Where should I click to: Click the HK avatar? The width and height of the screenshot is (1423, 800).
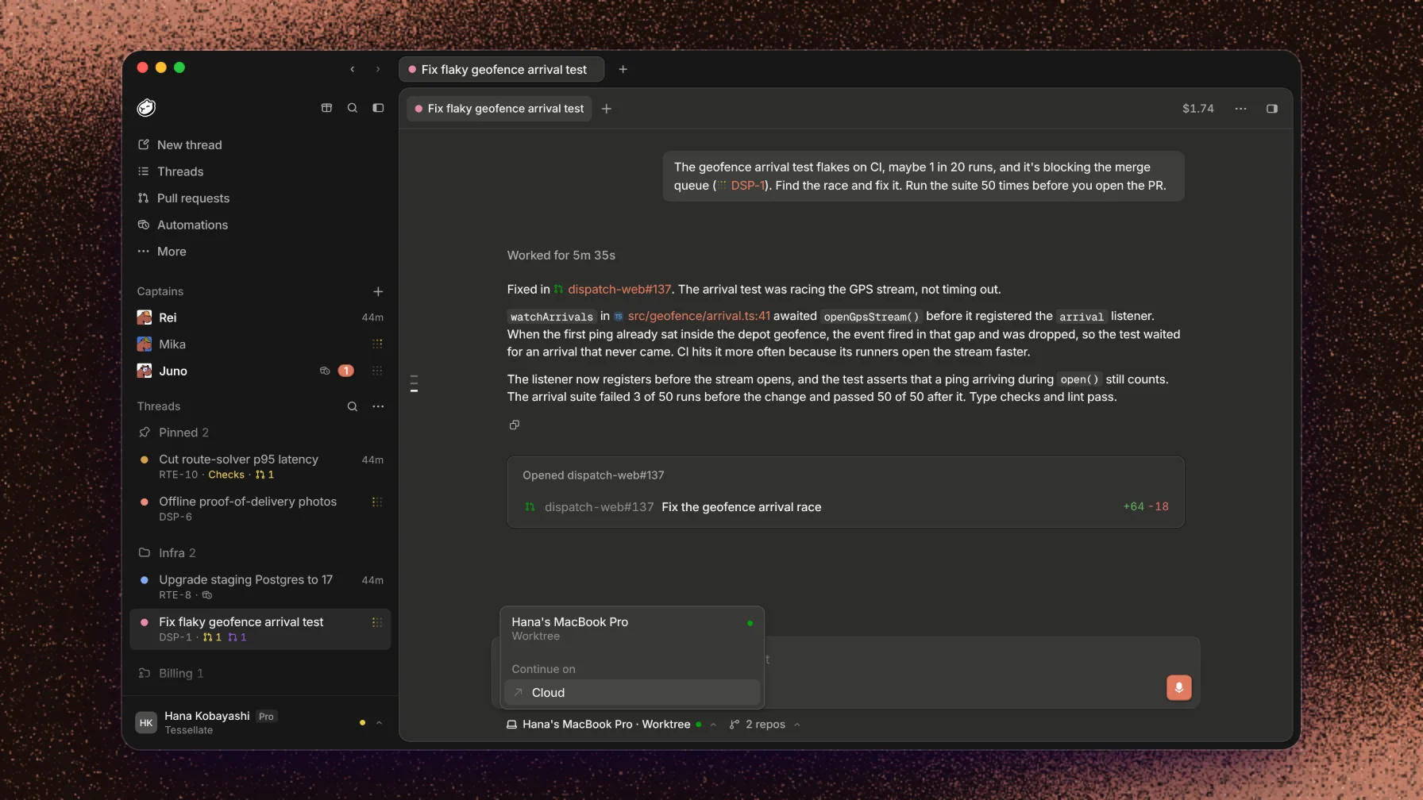[x=146, y=723]
